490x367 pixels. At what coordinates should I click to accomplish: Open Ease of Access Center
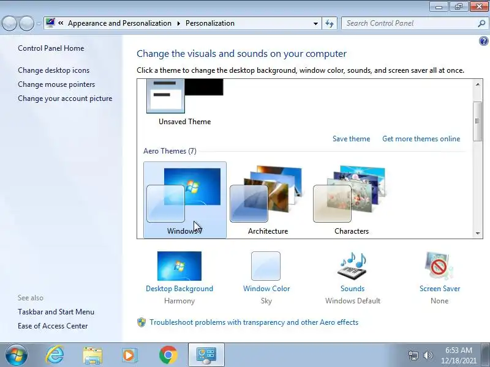53,326
